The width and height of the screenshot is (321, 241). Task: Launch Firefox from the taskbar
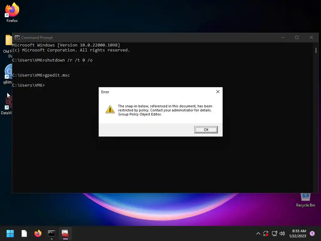click(38, 233)
